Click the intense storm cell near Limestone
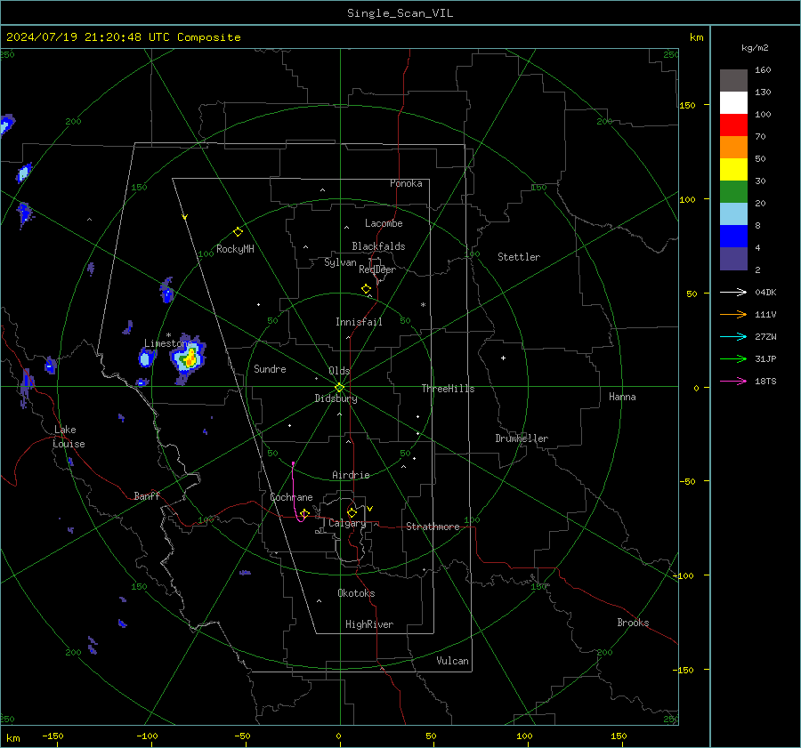This screenshot has height=748, width=801. [x=190, y=358]
